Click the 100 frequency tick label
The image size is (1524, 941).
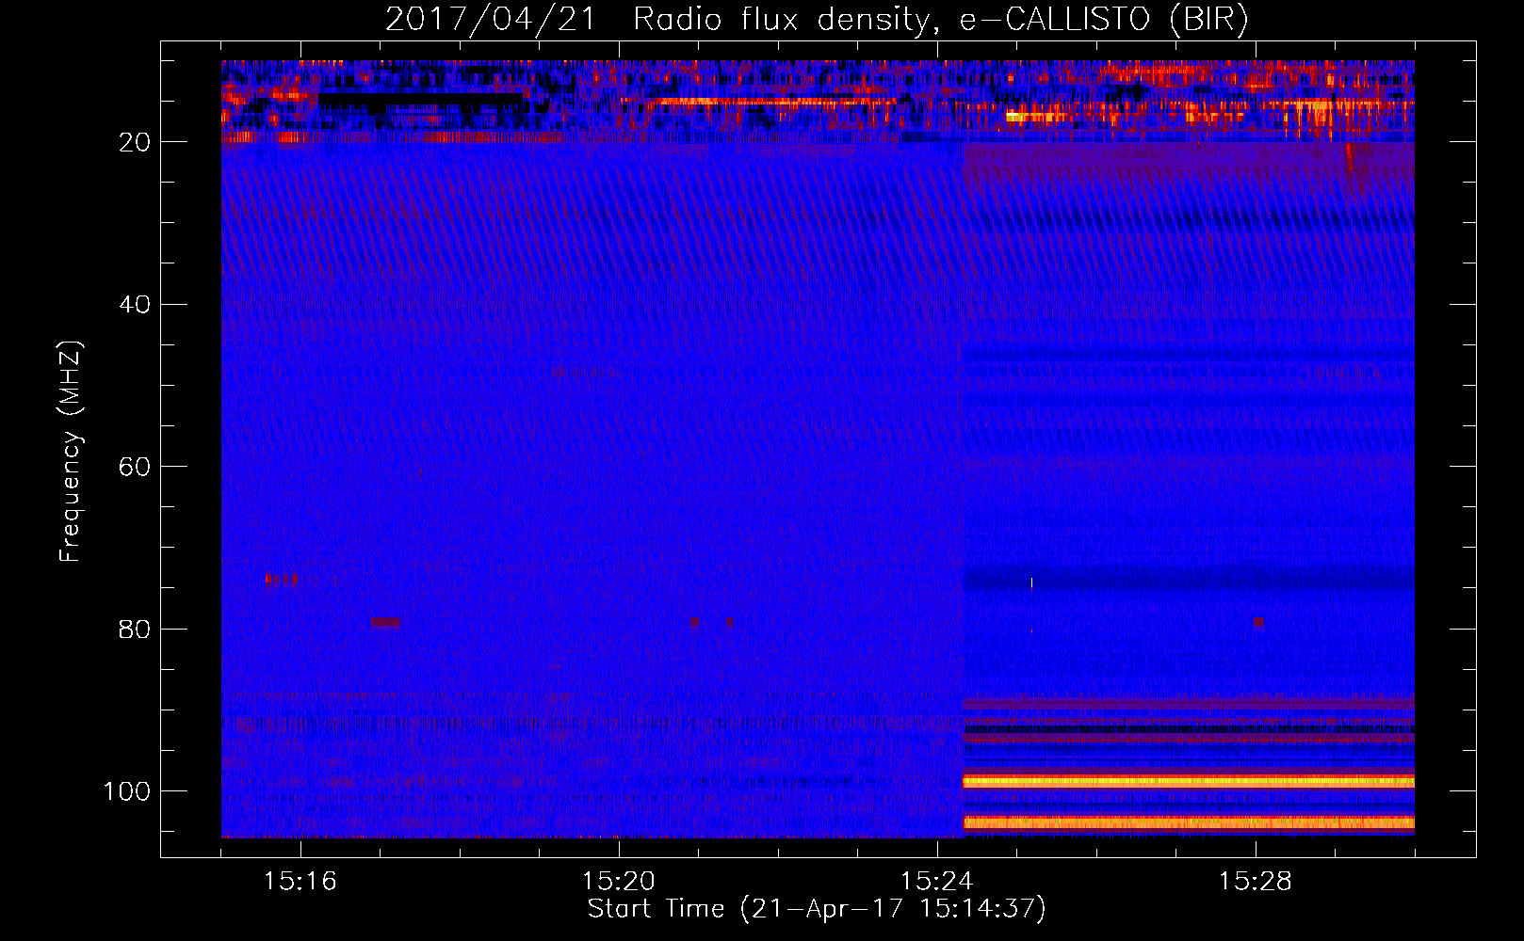[127, 791]
